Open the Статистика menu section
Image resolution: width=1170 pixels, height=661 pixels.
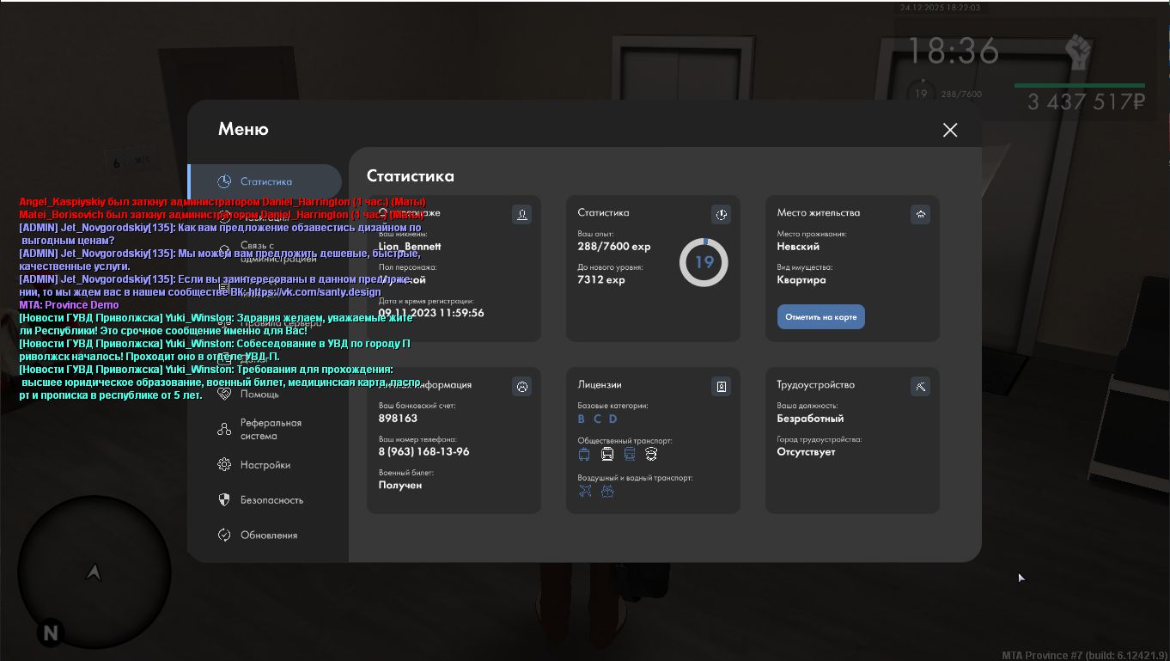click(x=265, y=181)
